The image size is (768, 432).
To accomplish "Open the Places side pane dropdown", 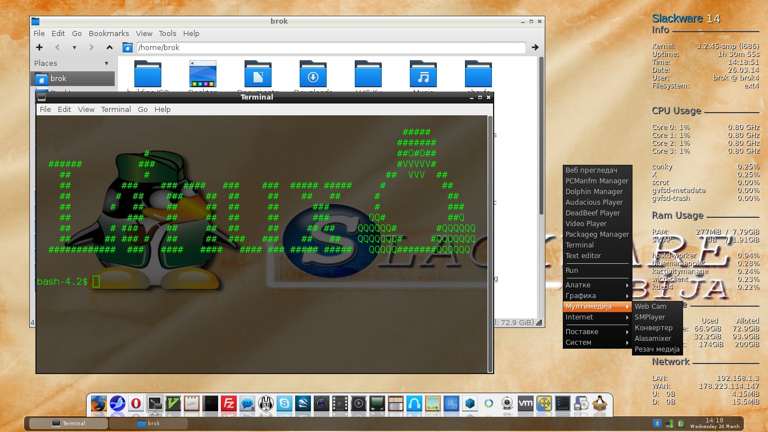I will [107, 63].
